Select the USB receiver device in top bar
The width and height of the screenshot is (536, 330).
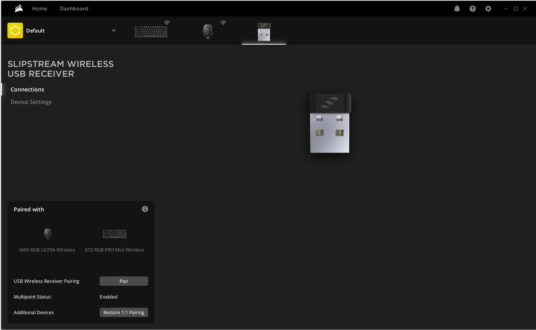264,32
